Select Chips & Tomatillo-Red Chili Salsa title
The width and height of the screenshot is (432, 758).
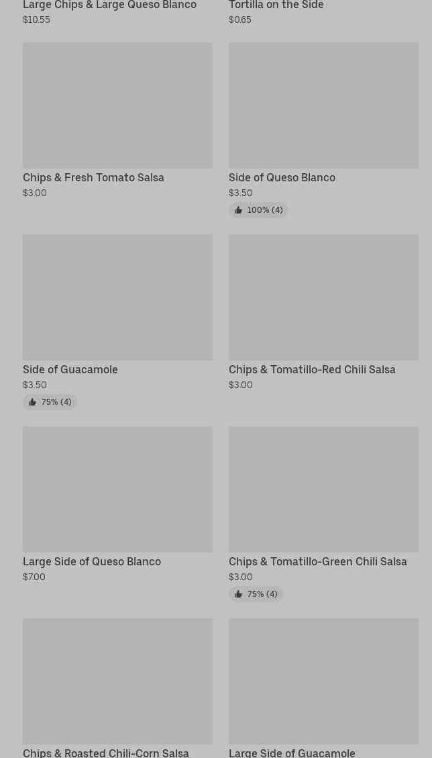[x=312, y=369]
